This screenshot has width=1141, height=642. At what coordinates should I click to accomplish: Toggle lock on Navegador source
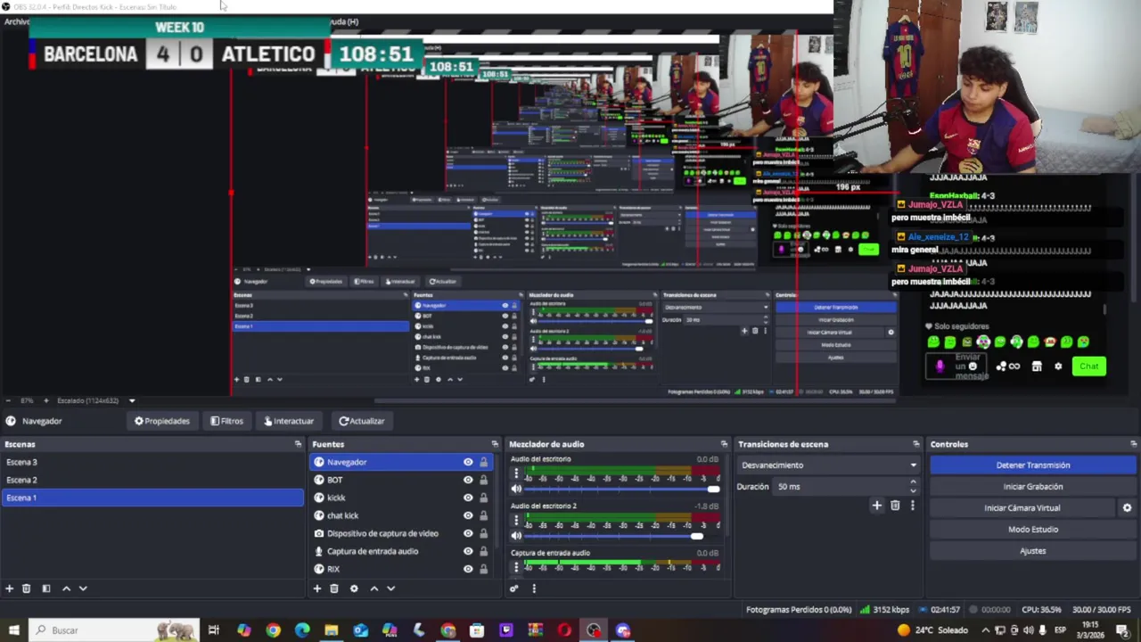484,462
